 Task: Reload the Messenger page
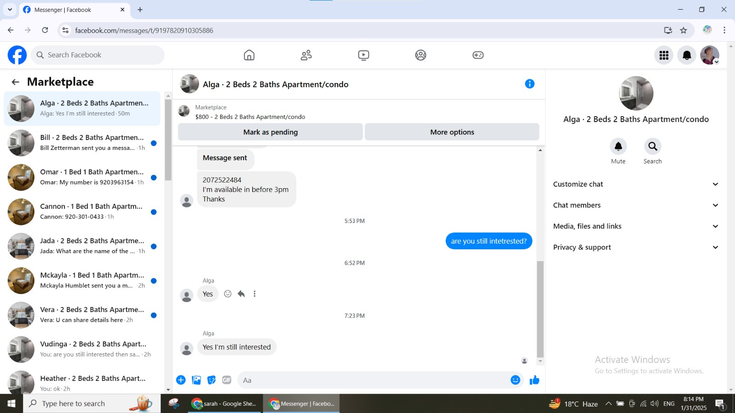pyautogui.click(x=45, y=30)
